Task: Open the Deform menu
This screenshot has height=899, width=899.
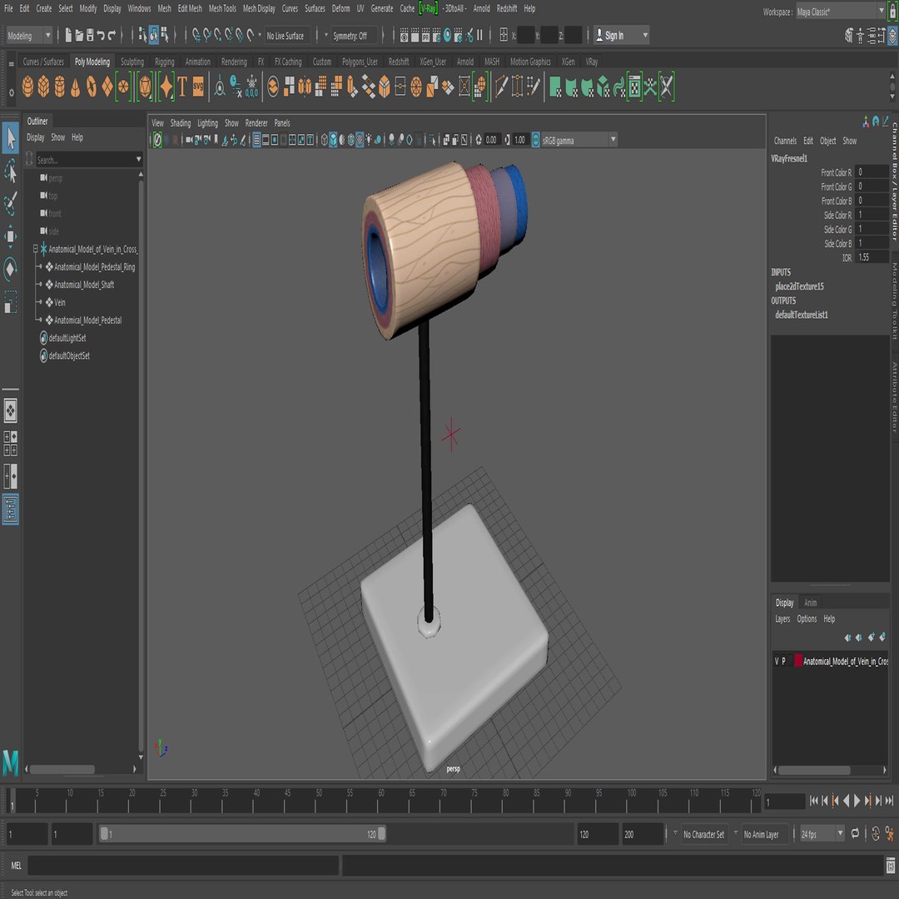Action: coord(340,8)
